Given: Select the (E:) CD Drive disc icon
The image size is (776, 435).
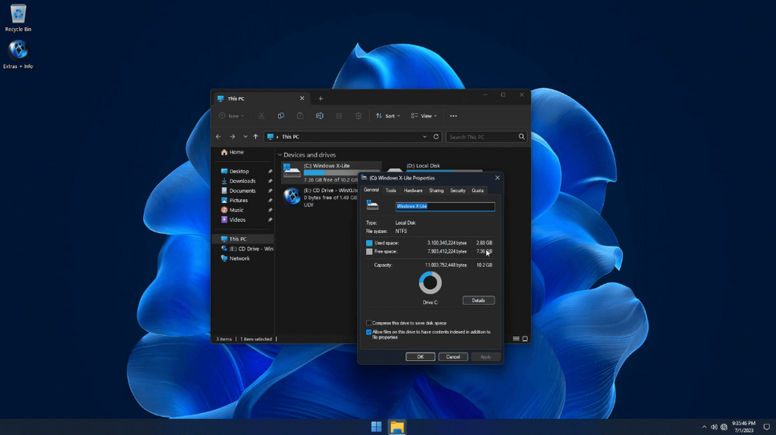Looking at the screenshot, I should (292, 196).
